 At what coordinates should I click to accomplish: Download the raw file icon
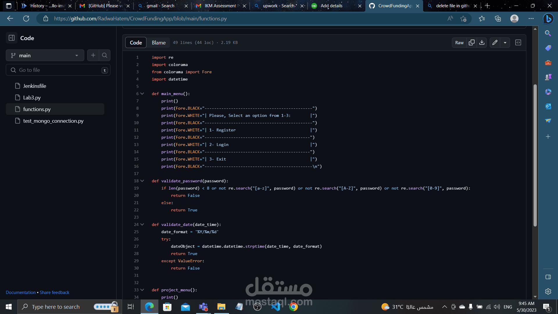(x=482, y=42)
